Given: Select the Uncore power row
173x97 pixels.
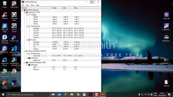Looking at the screenshot, I should point(61,49).
